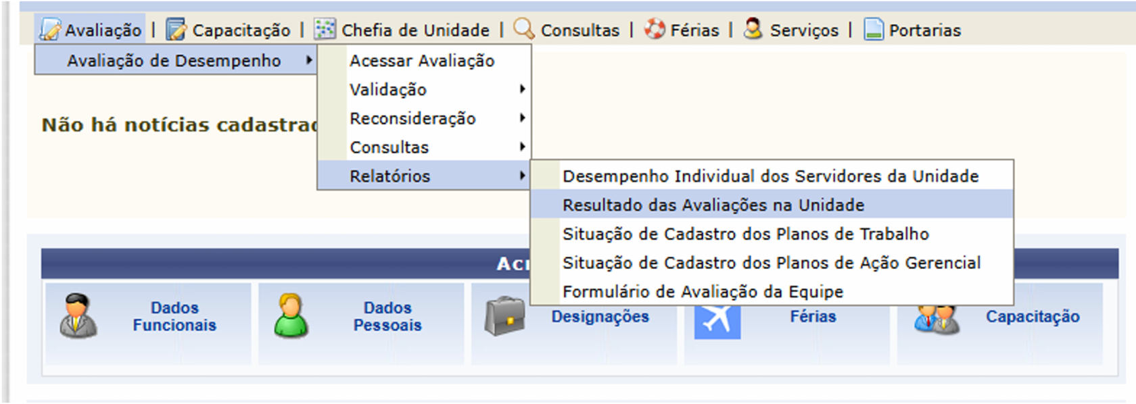Open the Dados Pessoais link
Viewport: 1136px width, 404px height.
[x=387, y=316]
